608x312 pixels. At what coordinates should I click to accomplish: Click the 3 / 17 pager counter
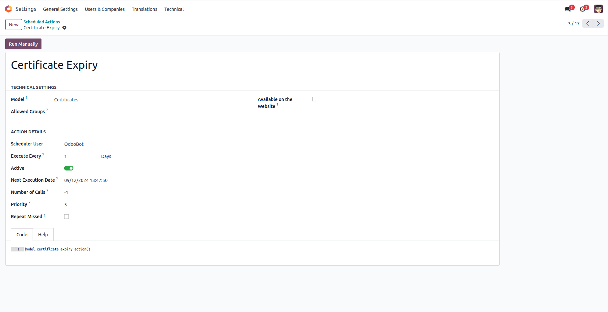click(573, 24)
